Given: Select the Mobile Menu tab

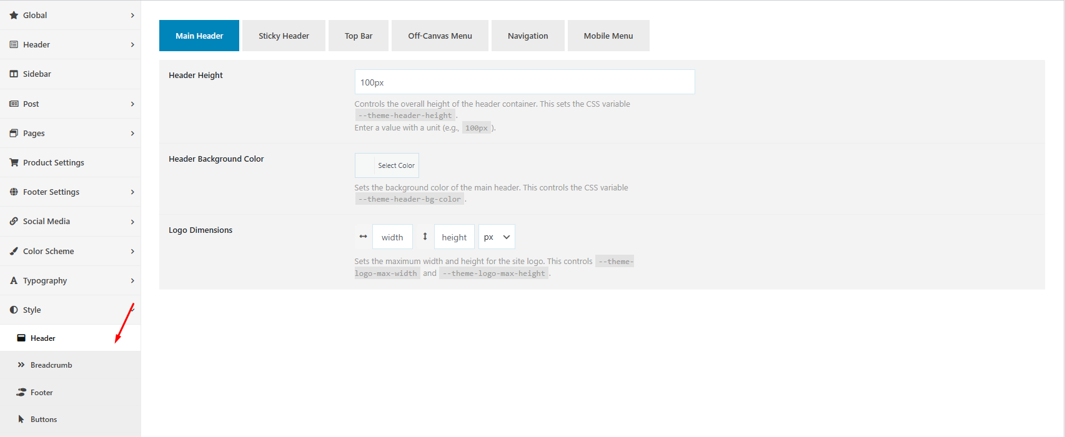Looking at the screenshot, I should tap(608, 36).
